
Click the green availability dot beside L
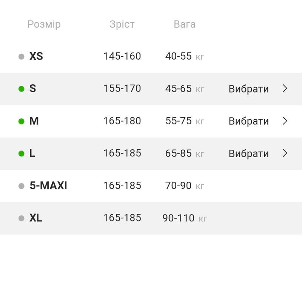click(x=22, y=153)
